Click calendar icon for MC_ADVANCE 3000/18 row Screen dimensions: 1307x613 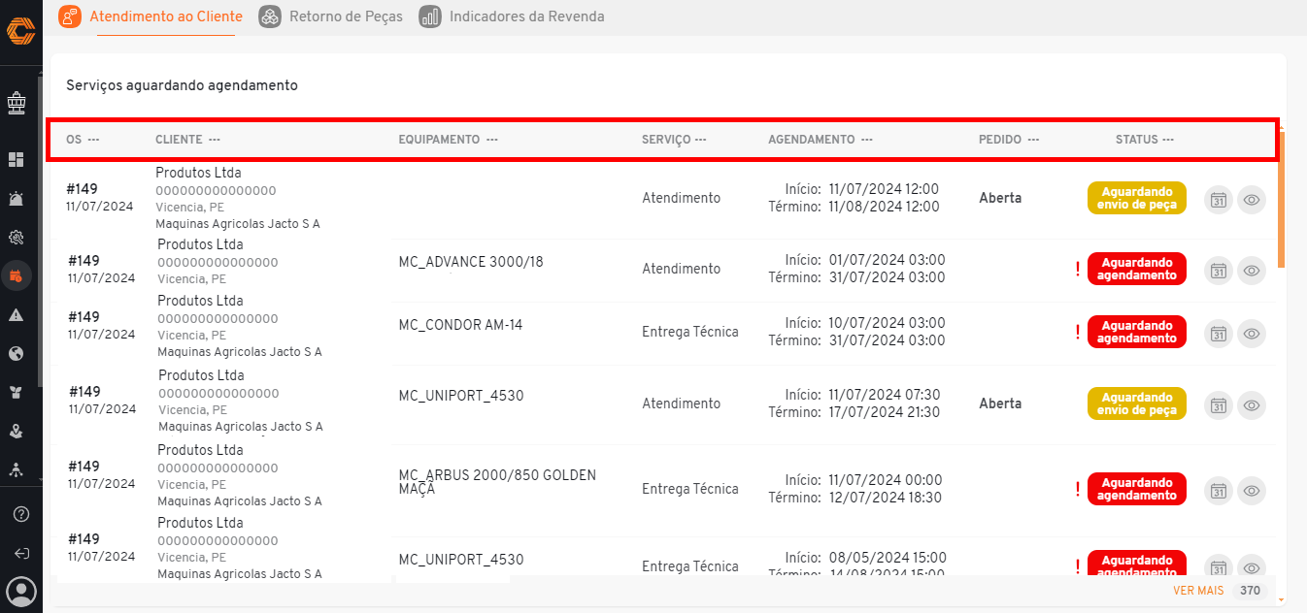coord(1219,271)
